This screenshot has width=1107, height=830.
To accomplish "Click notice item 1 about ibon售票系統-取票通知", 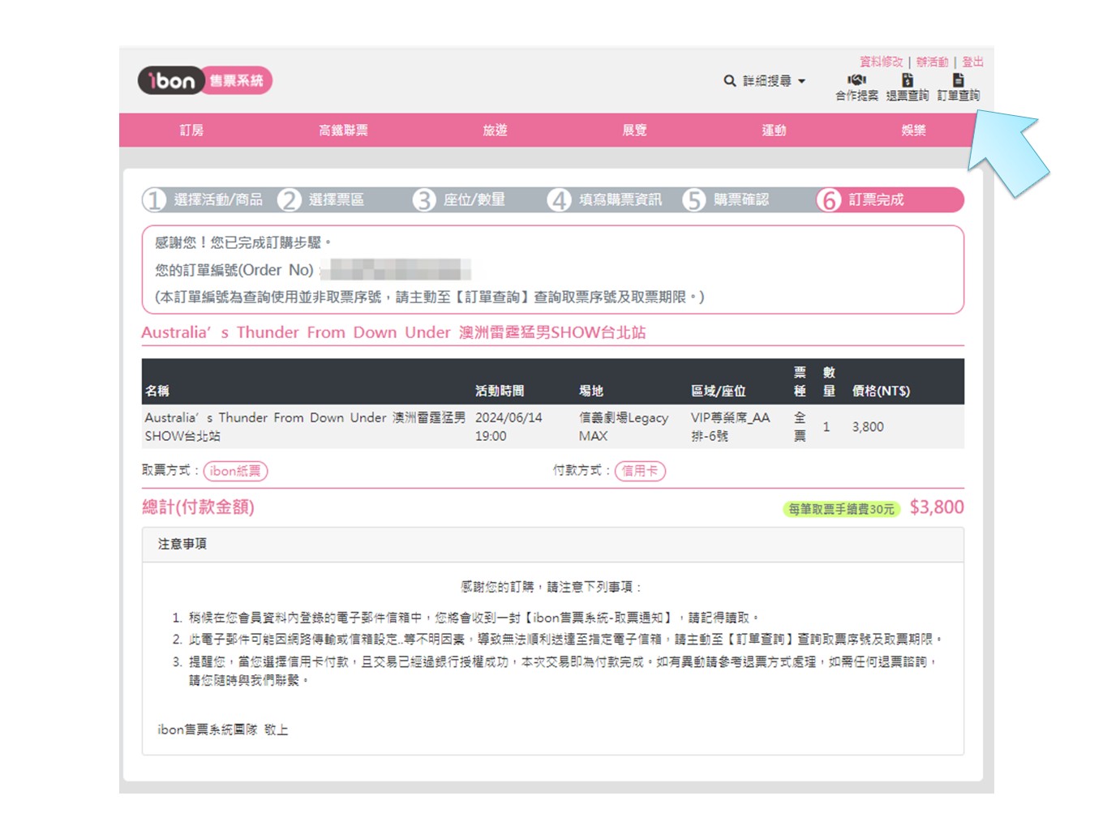I will (x=474, y=618).
